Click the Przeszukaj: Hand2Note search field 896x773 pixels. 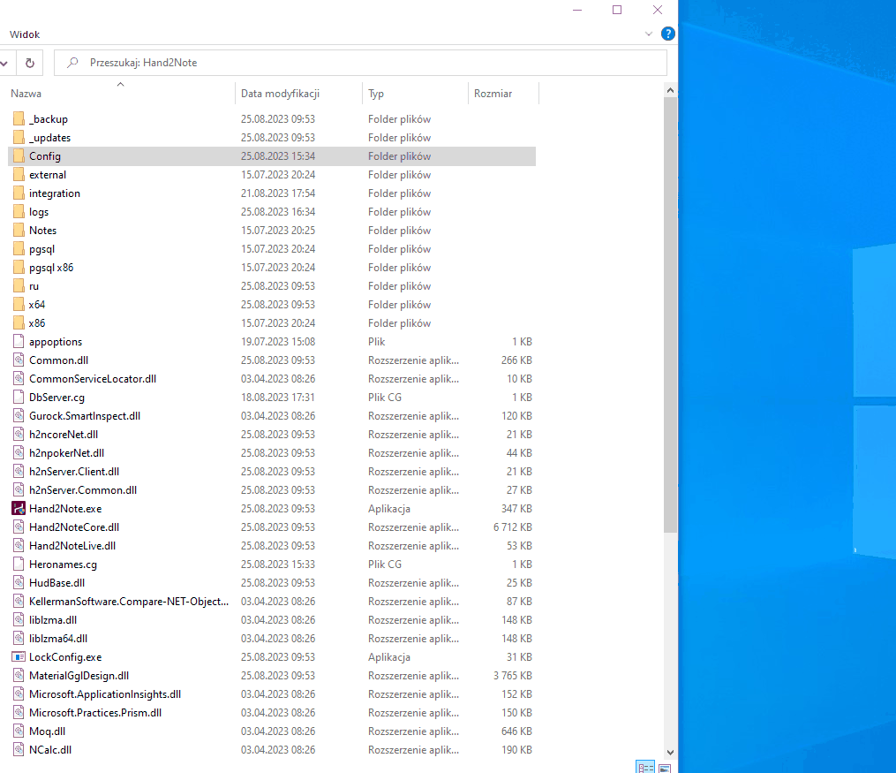(360, 63)
